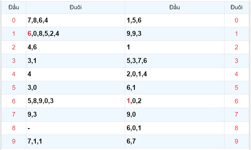The image size is (251, 150).
Task: Click the wide Đuôi column header
Action: click(x=76, y=7)
